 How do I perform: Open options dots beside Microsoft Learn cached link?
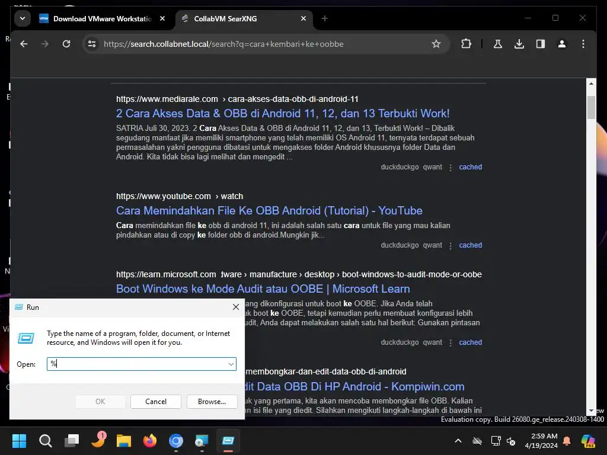tap(451, 343)
